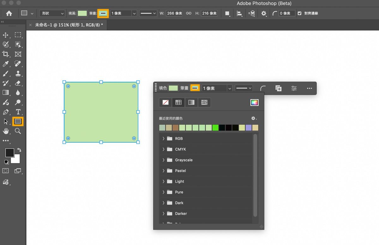Choose the gradient fill type tab

[x=191, y=102]
